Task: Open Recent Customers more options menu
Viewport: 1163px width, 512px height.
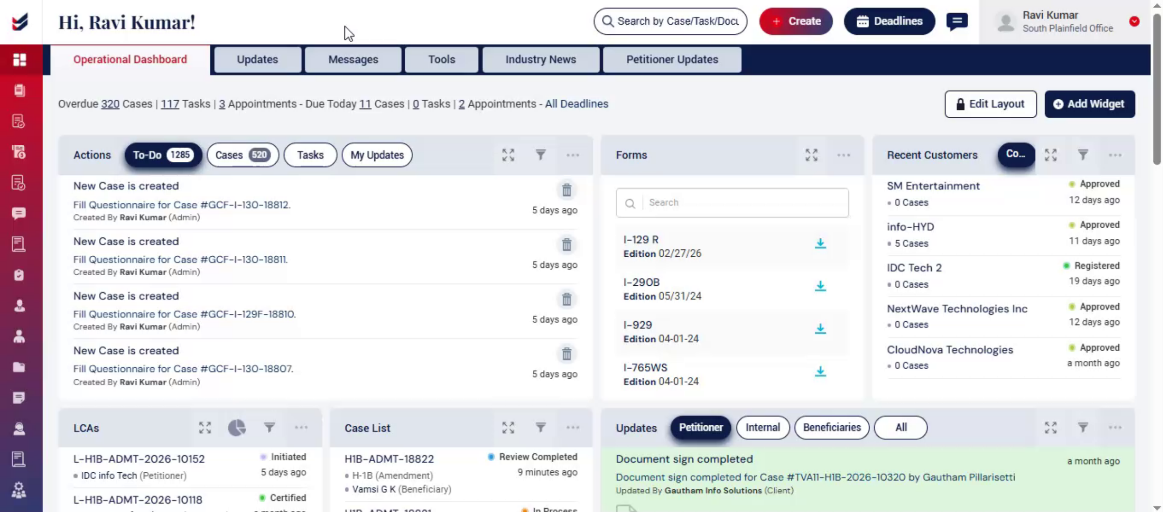Action: coord(1115,155)
